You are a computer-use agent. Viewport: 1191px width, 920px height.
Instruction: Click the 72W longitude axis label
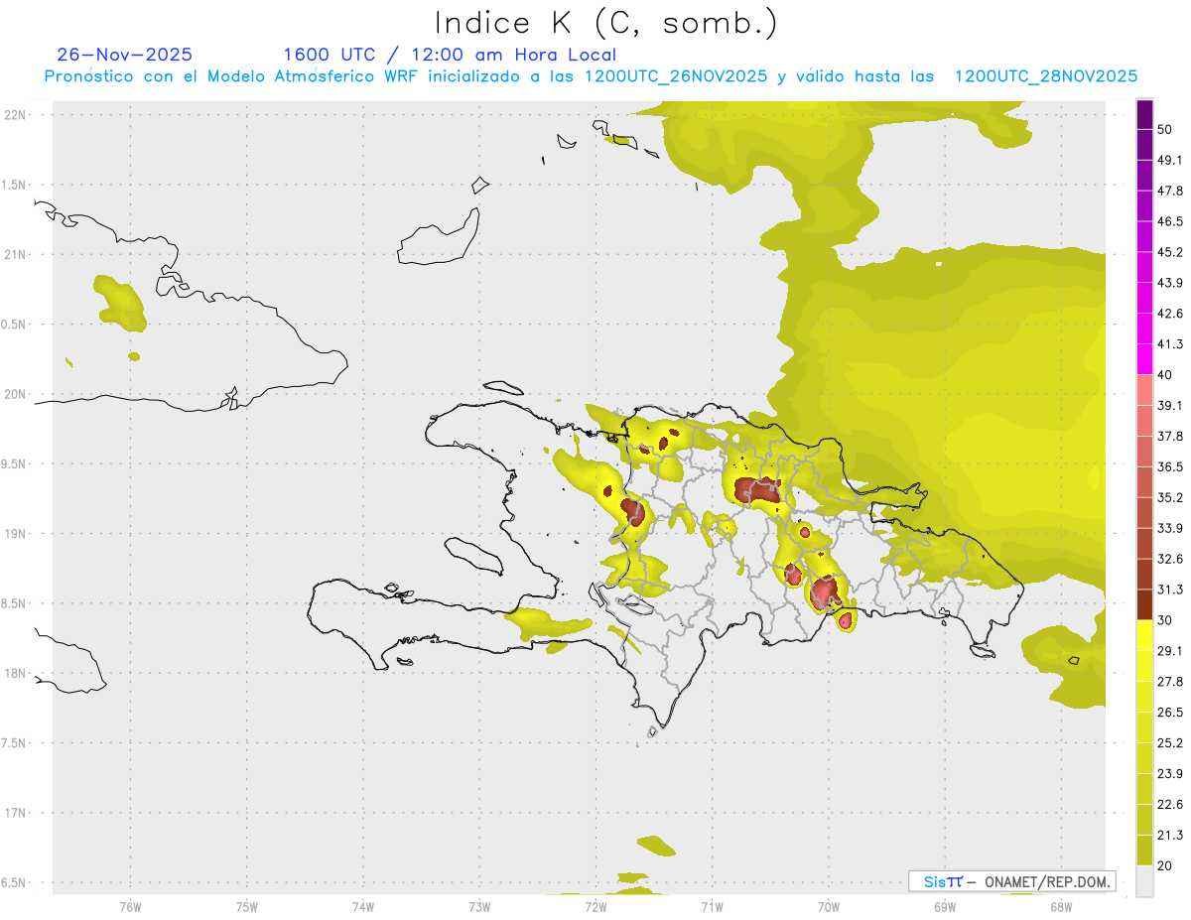(x=595, y=906)
